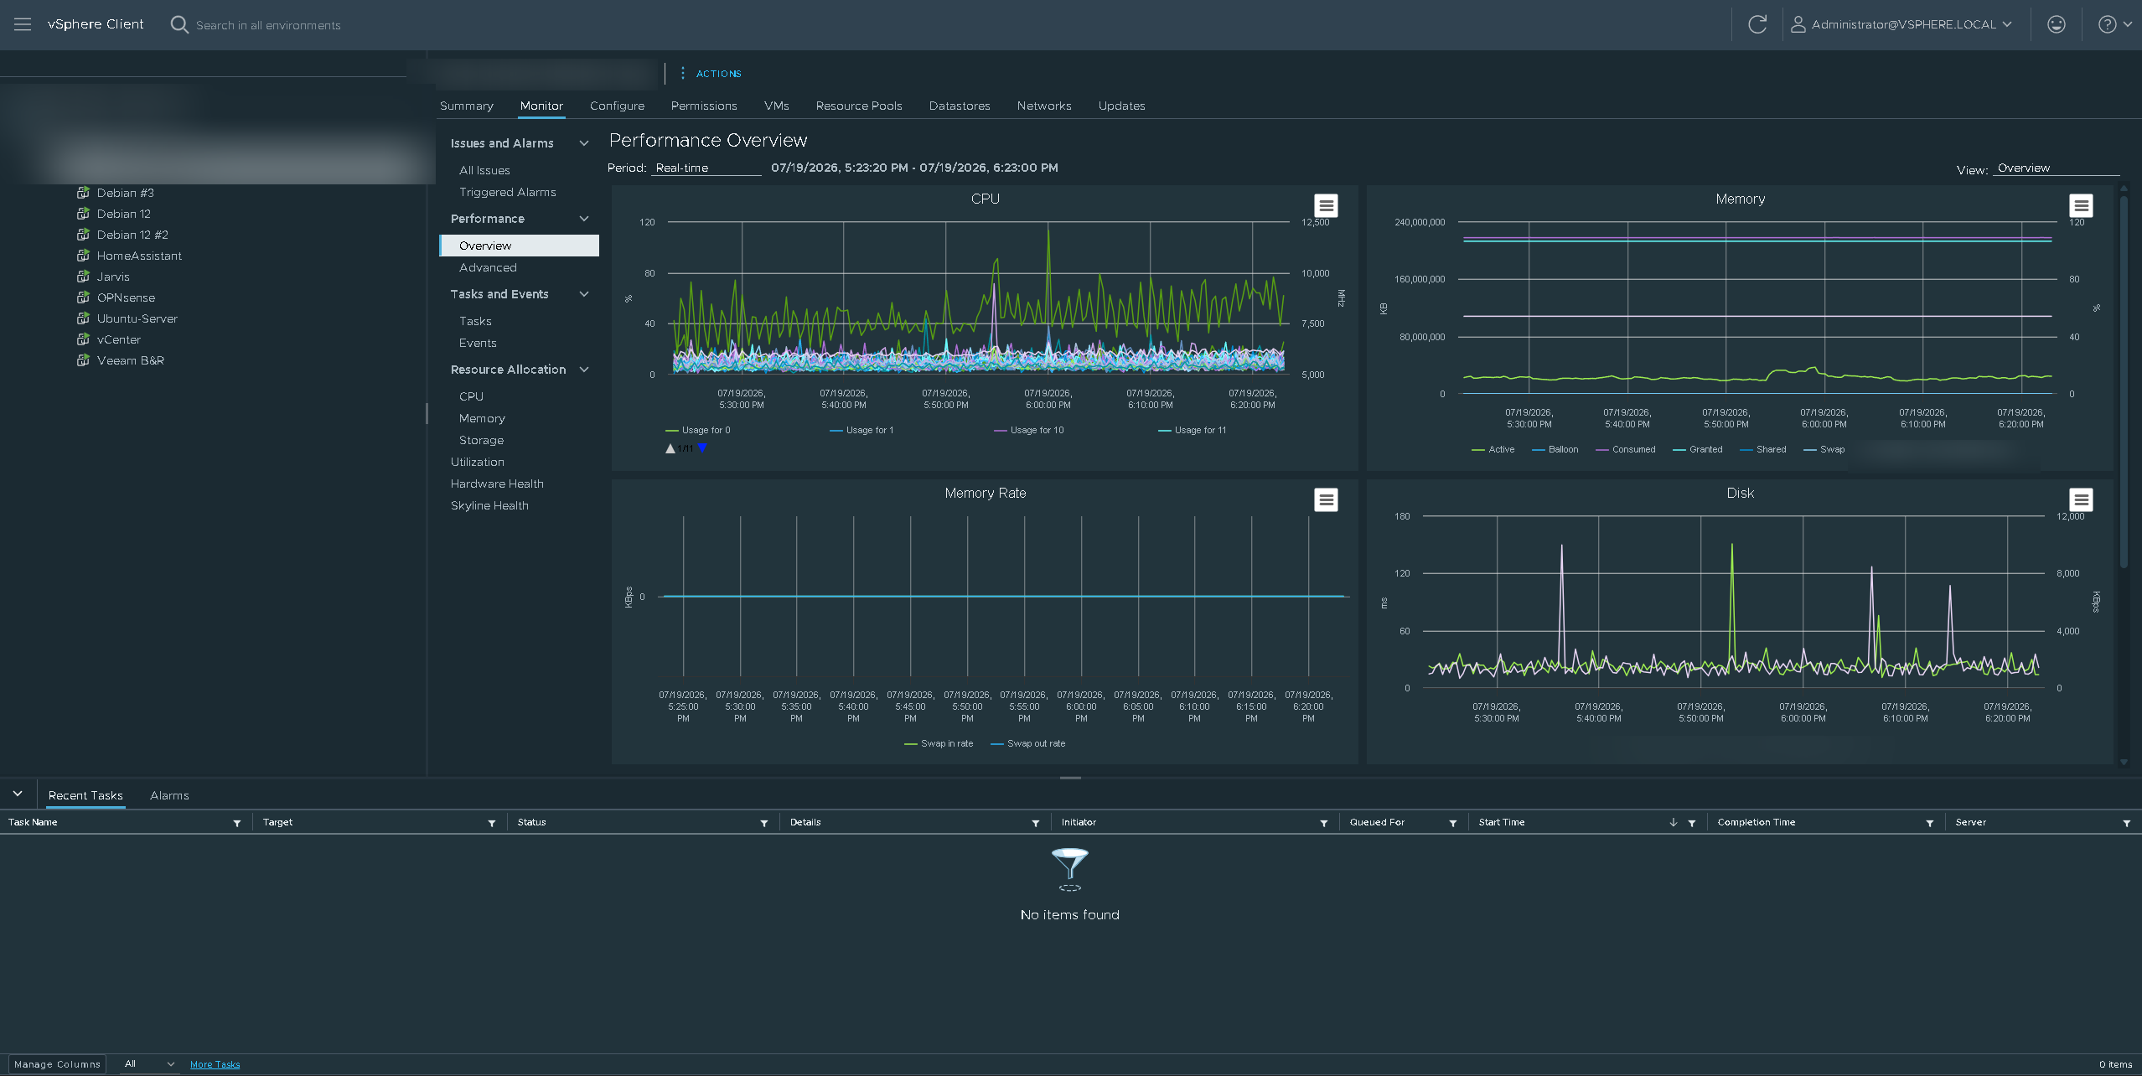Open the All tasks filter dropdown
The width and height of the screenshot is (2142, 1076).
click(x=149, y=1064)
